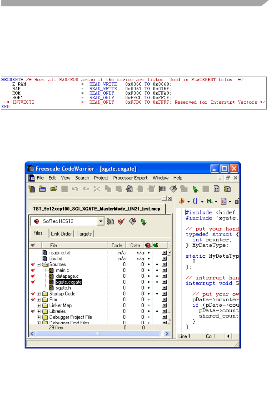Click the green Debug bug icon in main toolbar
Screen dimensions: 269x420
coord(196,189)
